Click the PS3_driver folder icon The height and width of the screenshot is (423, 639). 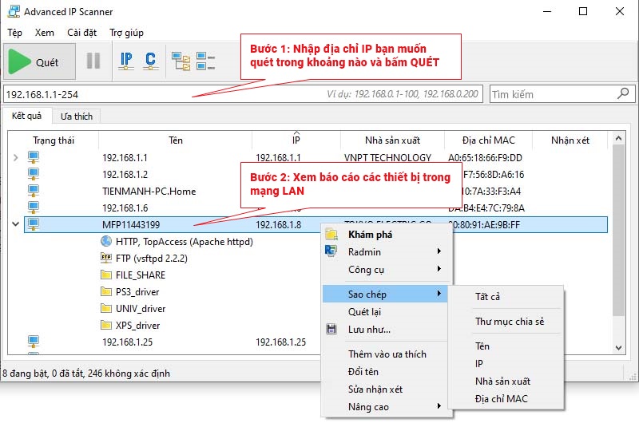point(106,291)
